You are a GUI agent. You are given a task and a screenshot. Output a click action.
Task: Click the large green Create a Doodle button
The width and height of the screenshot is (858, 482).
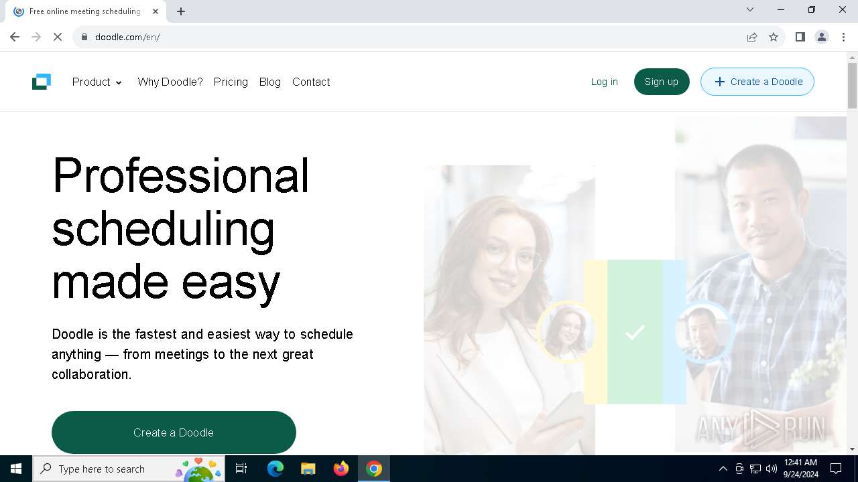pyautogui.click(x=174, y=432)
